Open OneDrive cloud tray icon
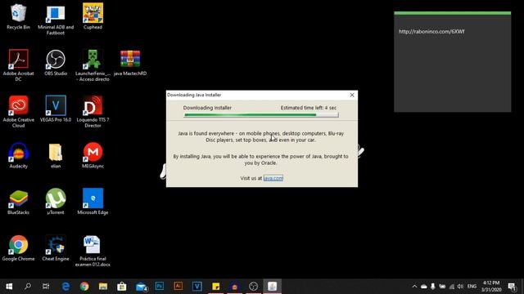 pyautogui.click(x=424, y=287)
